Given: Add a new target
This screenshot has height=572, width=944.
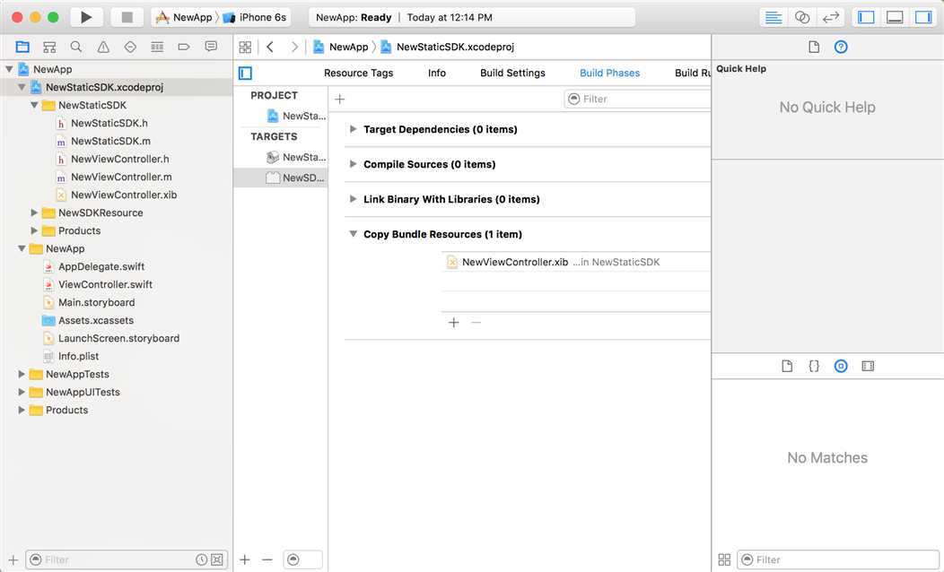Looking at the screenshot, I should (245, 560).
